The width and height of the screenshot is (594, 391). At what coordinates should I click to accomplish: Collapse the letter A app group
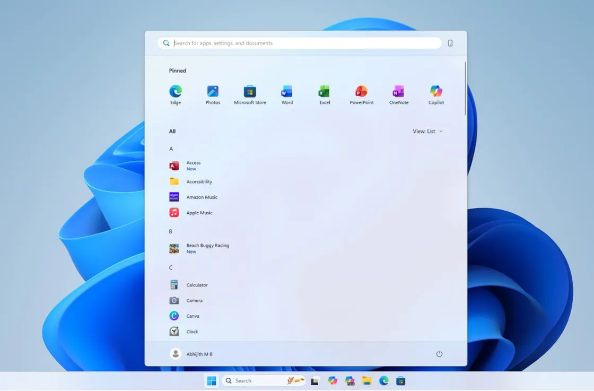point(171,149)
